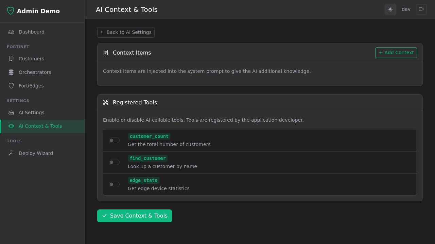435x244 pixels.
Task: Click the dev user label
Action: (406, 9)
